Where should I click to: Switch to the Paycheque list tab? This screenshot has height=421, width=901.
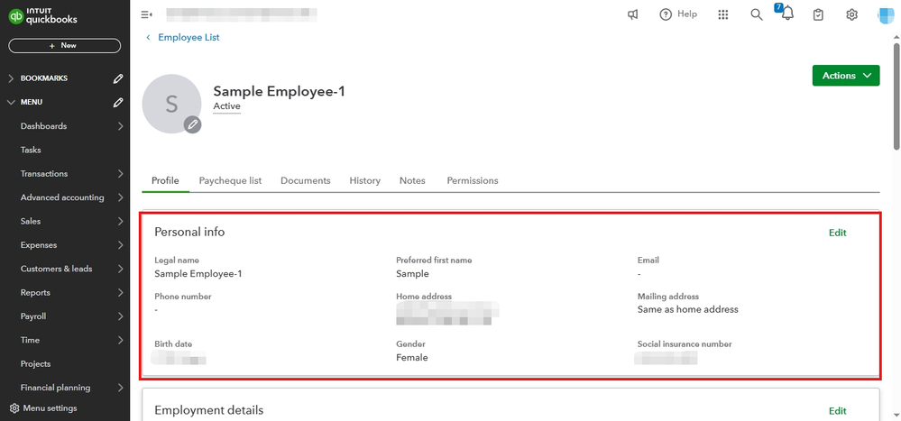pyautogui.click(x=230, y=180)
